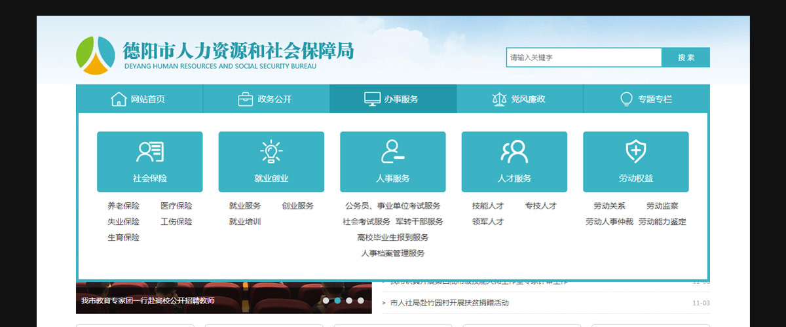Screen dimensions: 786x327
Task: Open the 劳动人事仲裁 link
Action: tap(609, 222)
